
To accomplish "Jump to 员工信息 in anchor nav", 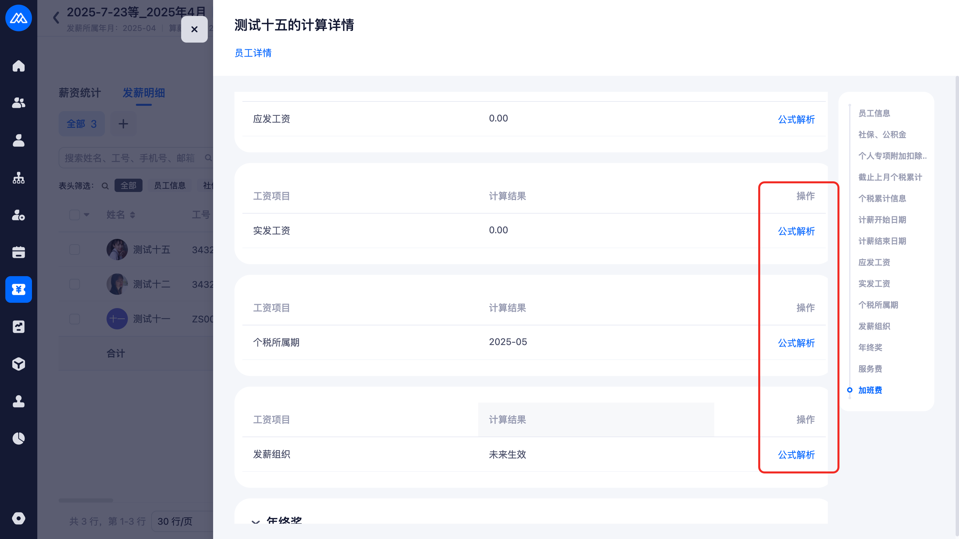I will pos(874,113).
